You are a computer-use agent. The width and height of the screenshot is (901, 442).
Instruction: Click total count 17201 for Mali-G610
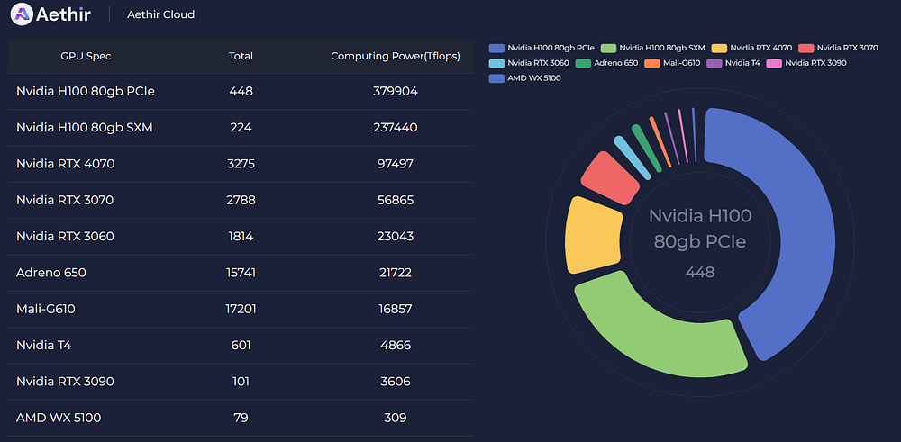click(241, 309)
